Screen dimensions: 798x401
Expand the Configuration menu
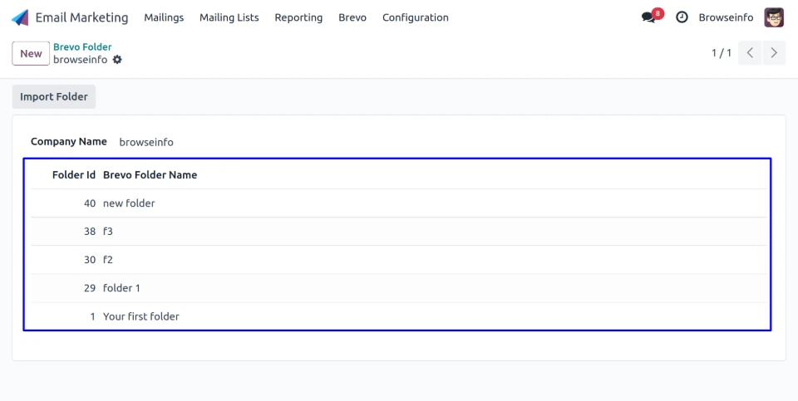pyautogui.click(x=415, y=17)
